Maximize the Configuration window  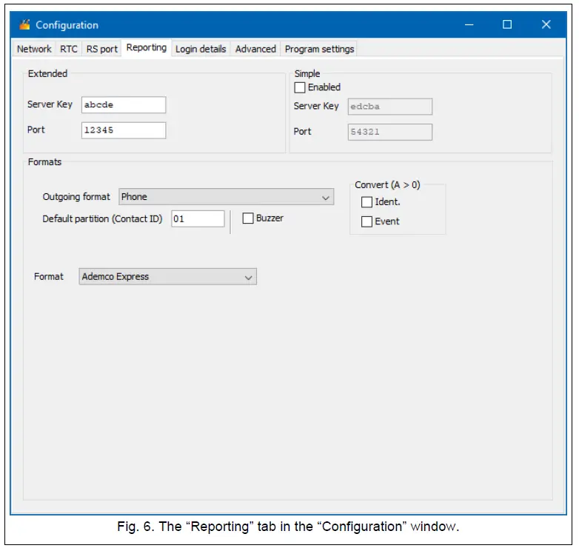click(507, 24)
